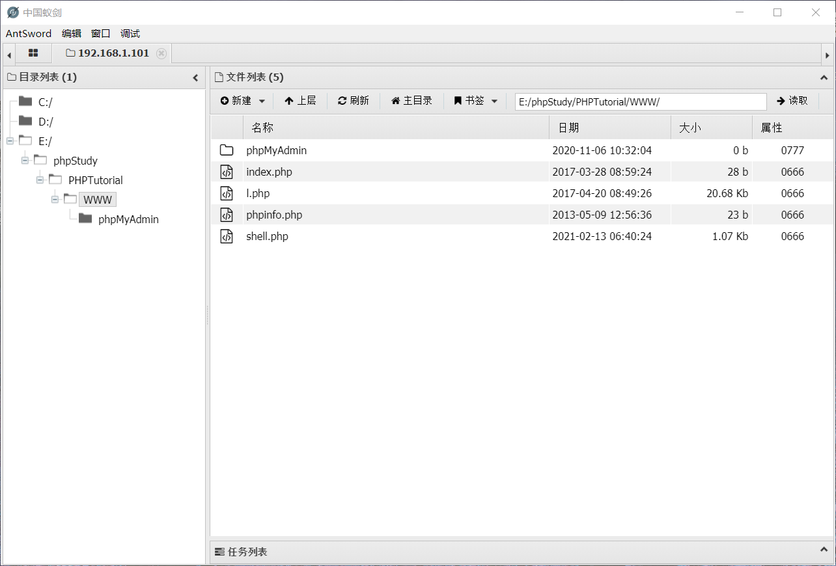Open the 调试 (debug) menu
Image resolution: width=836 pixels, height=566 pixels.
[x=130, y=33]
